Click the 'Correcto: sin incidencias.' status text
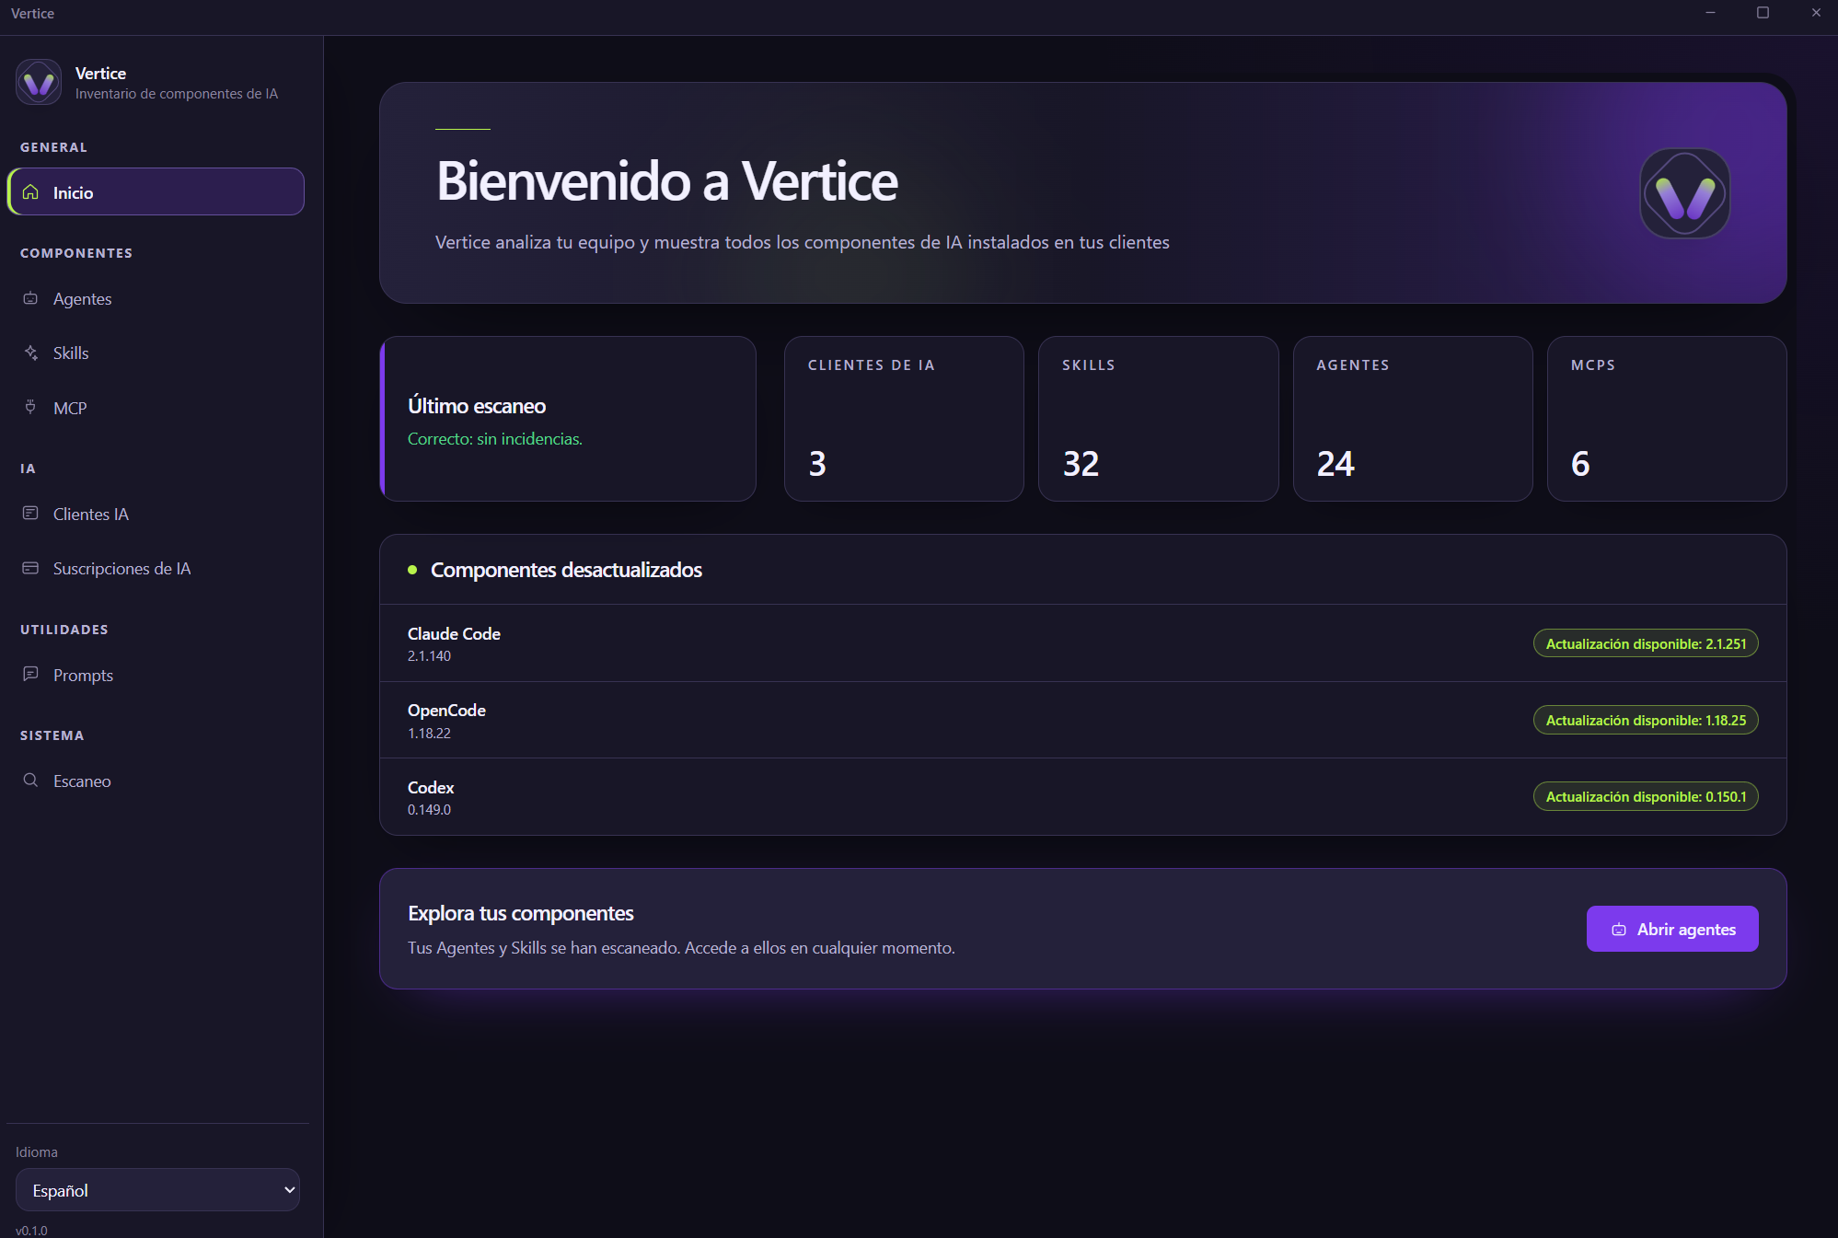This screenshot has height=1238, width=1838. pyautogui.click(x=495, y=439)
